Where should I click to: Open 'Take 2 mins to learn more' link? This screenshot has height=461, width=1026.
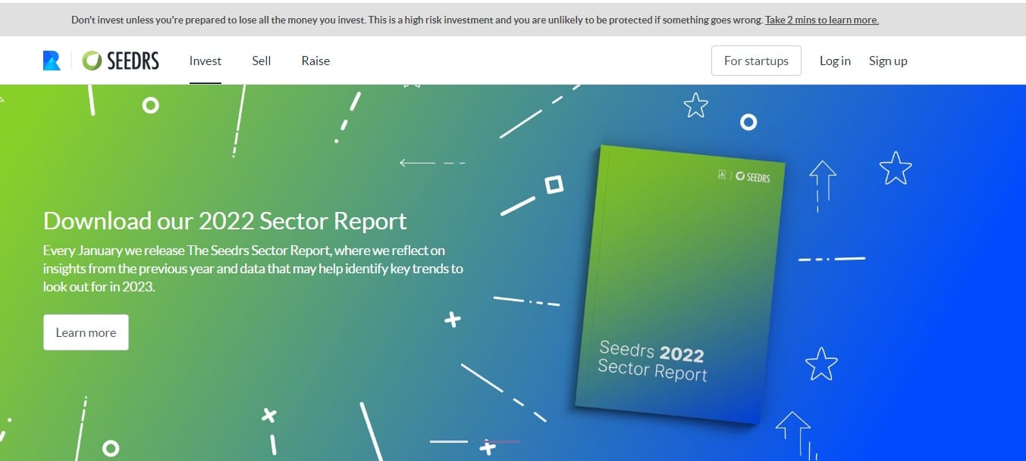[x=821, y=20]
